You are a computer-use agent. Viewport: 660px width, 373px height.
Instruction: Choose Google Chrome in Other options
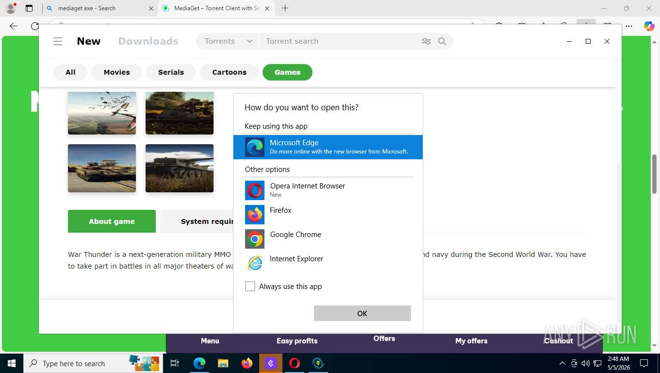(x=328, y=239)
